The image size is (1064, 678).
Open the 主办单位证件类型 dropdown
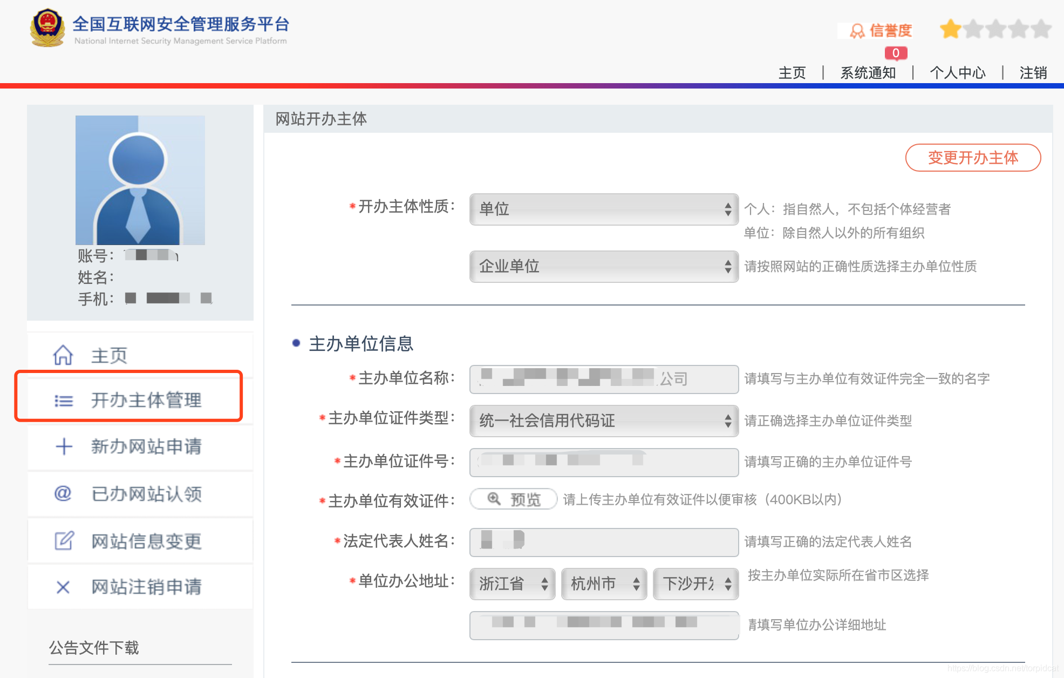[603, 422]
